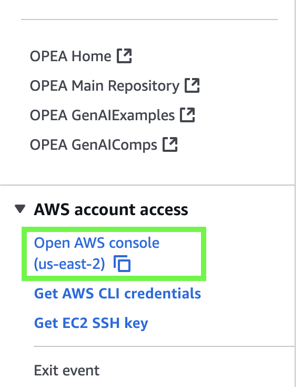Image resolution: width=302 pixels, height=387 pixels.
Task: Click the word credentials in the CLI link
Action: pos(163,294)
